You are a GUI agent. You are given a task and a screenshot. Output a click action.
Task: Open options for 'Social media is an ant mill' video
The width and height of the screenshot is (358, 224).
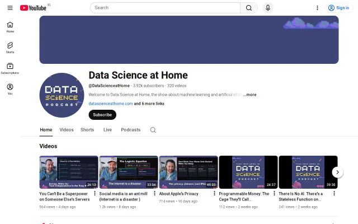154,193
